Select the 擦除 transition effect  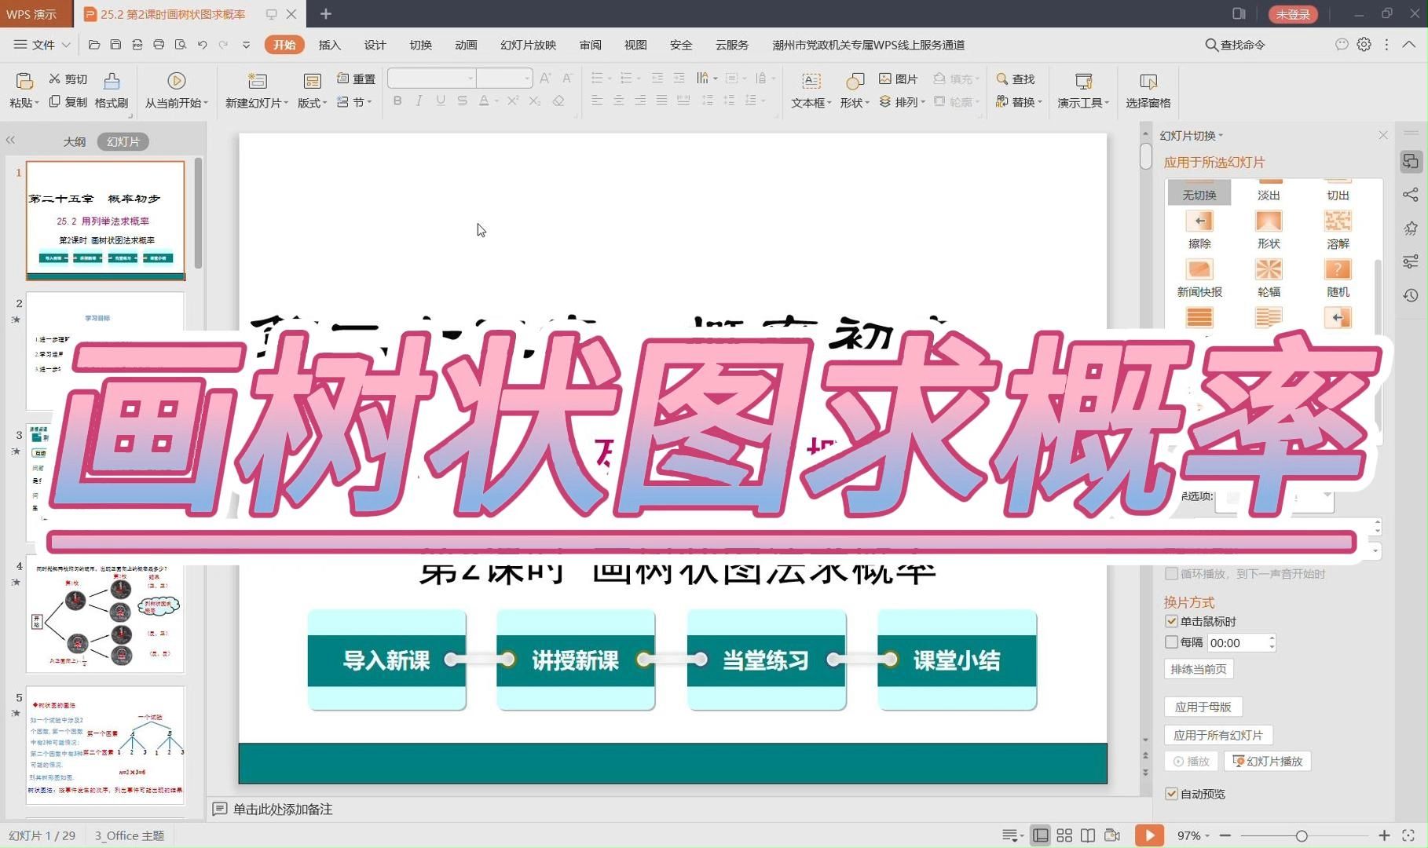[1199, 230]
